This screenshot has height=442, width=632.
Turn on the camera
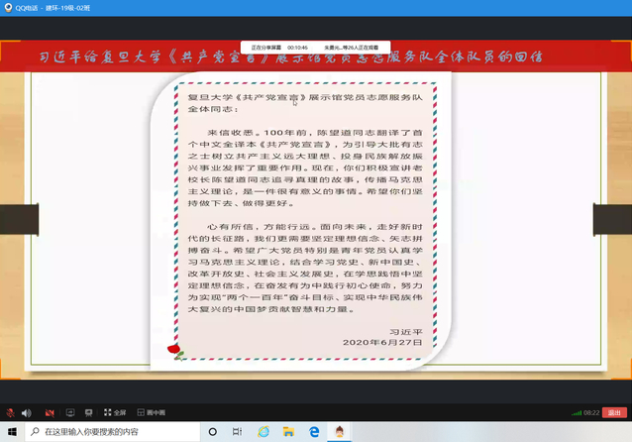[49, 412]
